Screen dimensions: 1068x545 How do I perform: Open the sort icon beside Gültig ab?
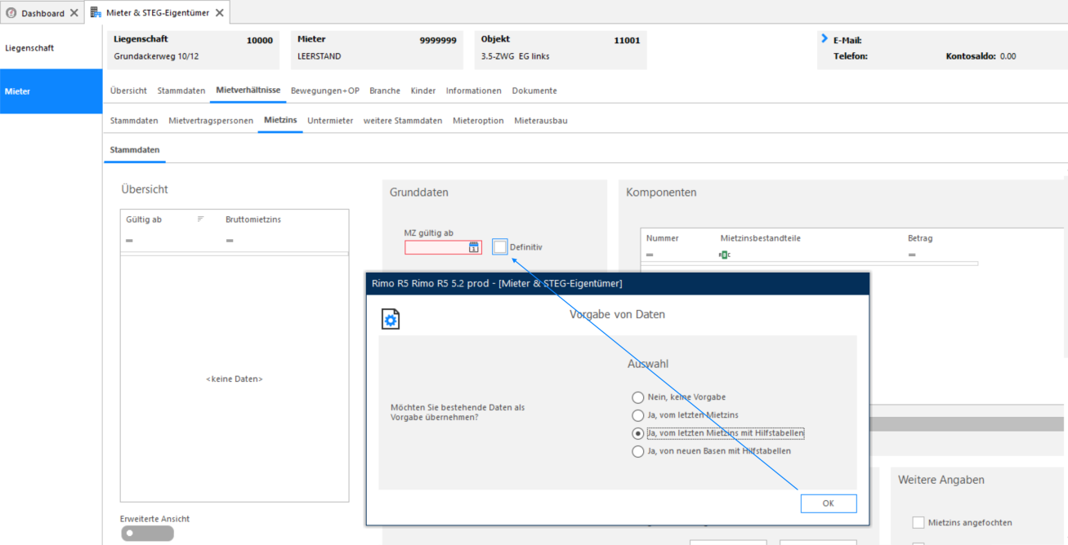201,219
